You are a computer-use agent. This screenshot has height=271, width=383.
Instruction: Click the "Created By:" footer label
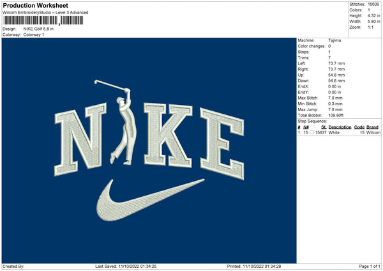pos(13,267)
